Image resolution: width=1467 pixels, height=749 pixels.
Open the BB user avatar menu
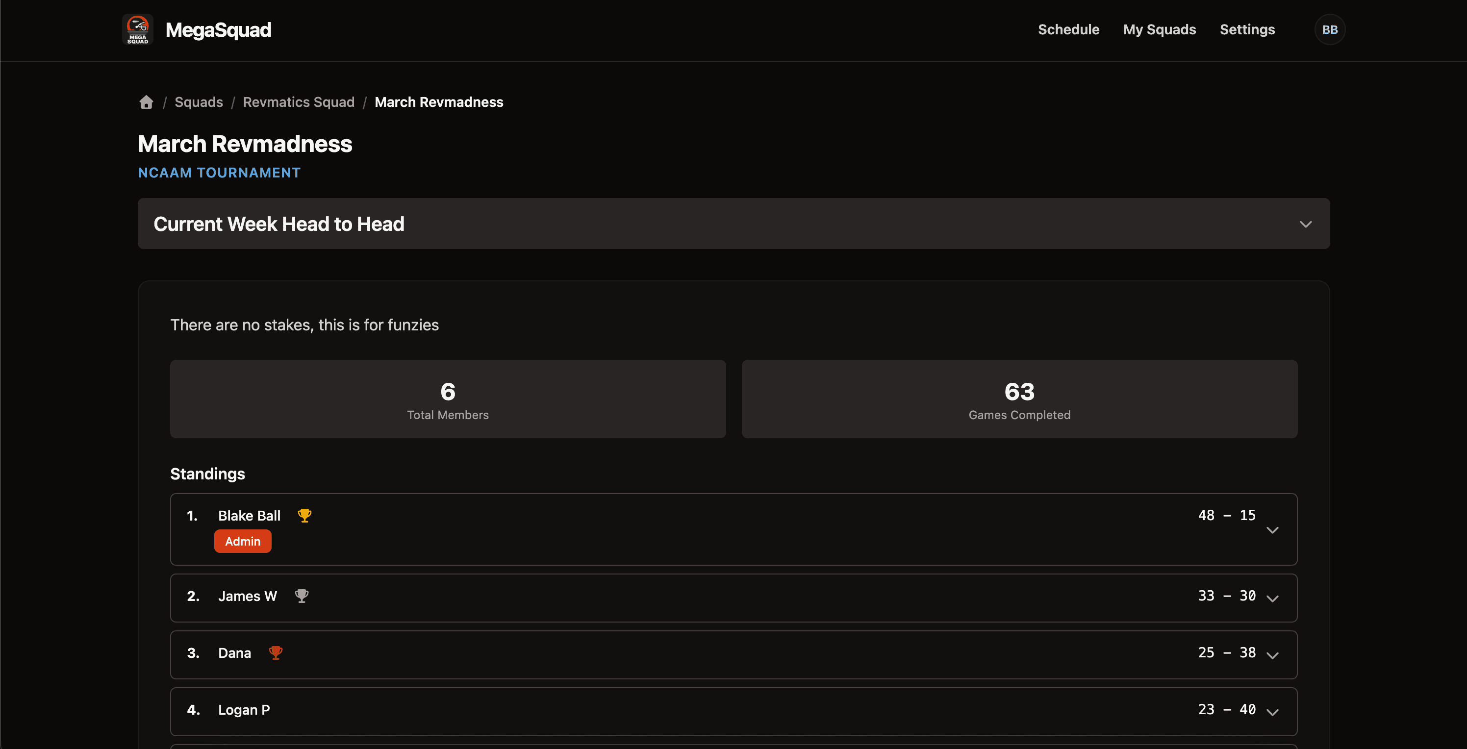coord(1330,29)
